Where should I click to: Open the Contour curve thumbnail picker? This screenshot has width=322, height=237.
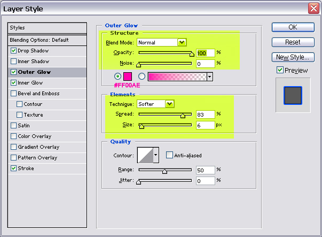[145, 155]
